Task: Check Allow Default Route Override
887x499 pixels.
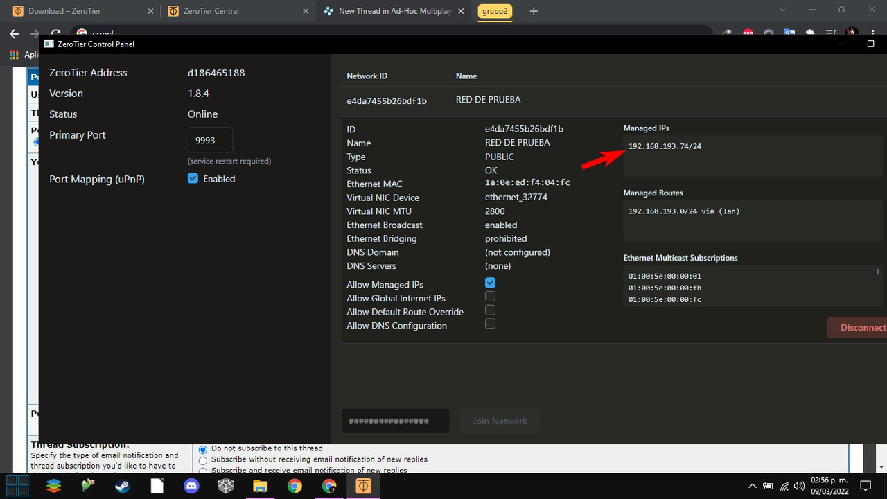Action: click(490, 310)
